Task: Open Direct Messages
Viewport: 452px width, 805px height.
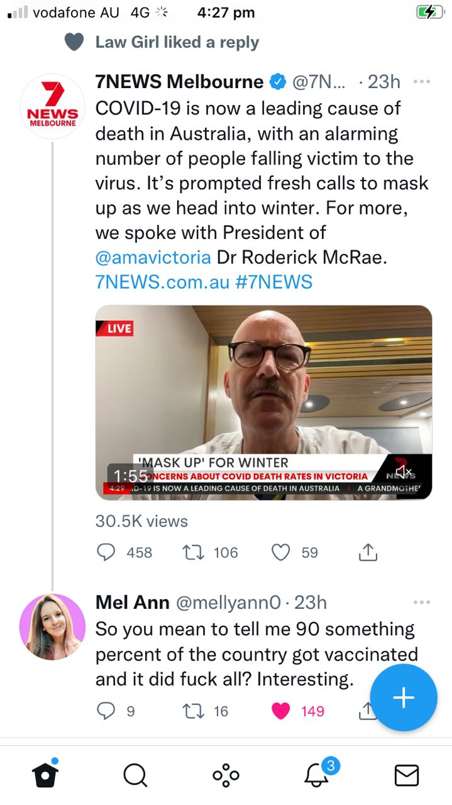Action: coord(407,776)
